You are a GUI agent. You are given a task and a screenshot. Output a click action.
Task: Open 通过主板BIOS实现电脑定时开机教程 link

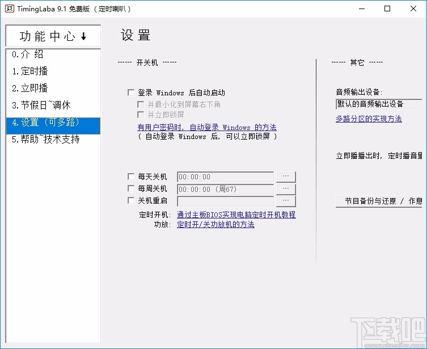(236, 215)
